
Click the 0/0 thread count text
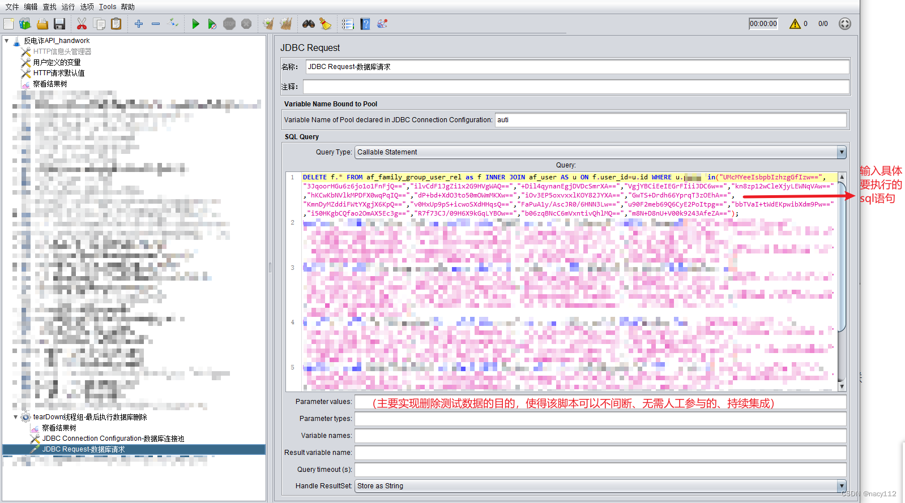coord(823,24)
